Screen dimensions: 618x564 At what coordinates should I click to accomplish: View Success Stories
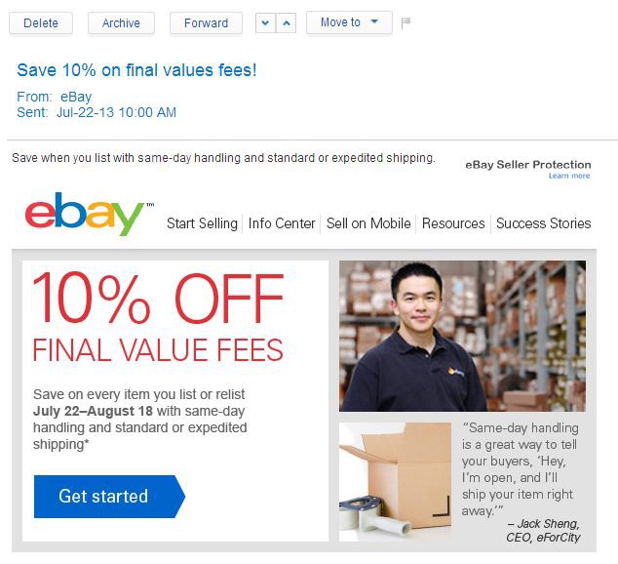point(544,223)
